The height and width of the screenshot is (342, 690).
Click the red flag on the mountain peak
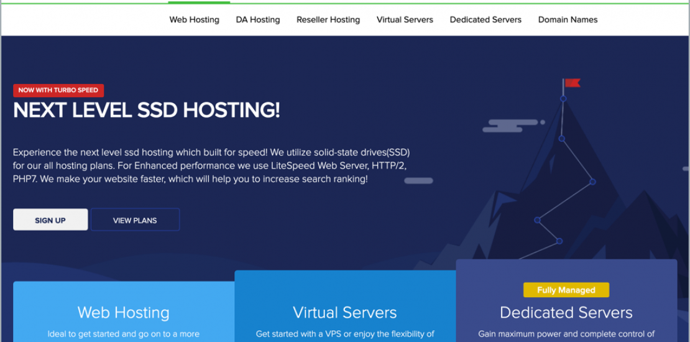572,83
